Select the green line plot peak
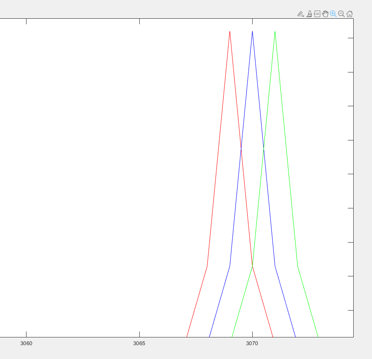The width and height of the screenshot is (372, 359). coord(275,31)
